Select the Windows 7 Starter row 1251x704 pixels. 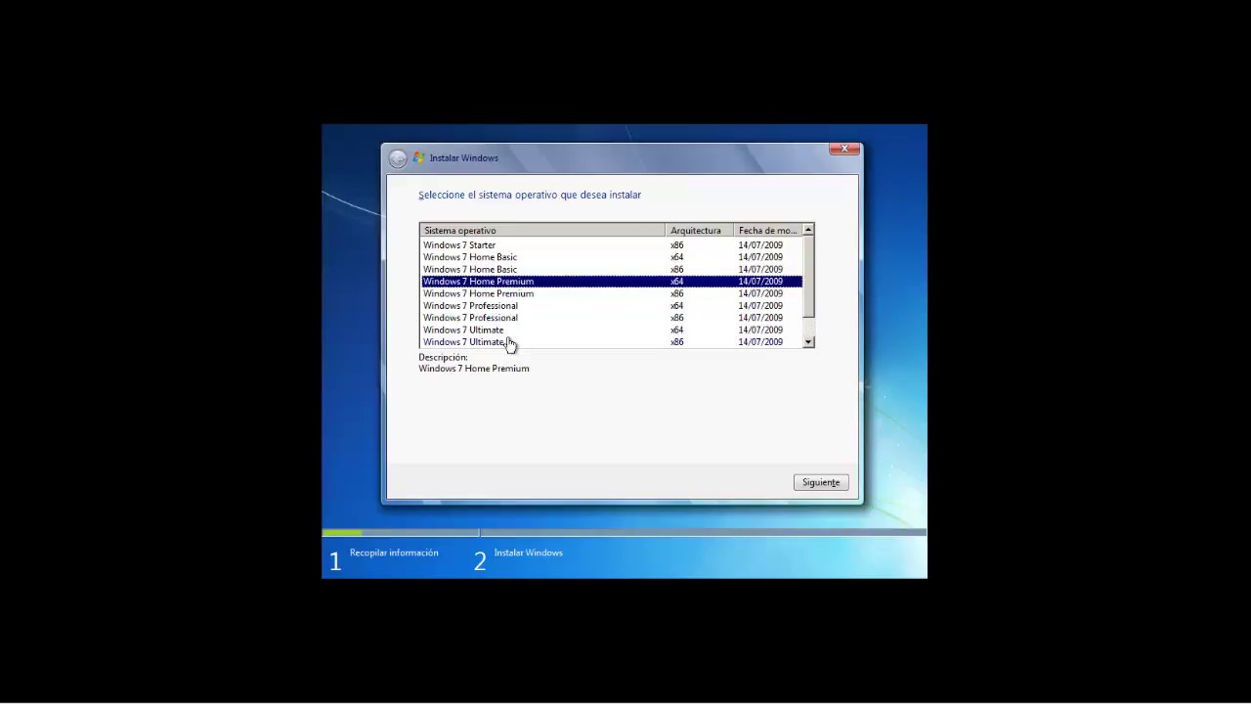[612, 244]
